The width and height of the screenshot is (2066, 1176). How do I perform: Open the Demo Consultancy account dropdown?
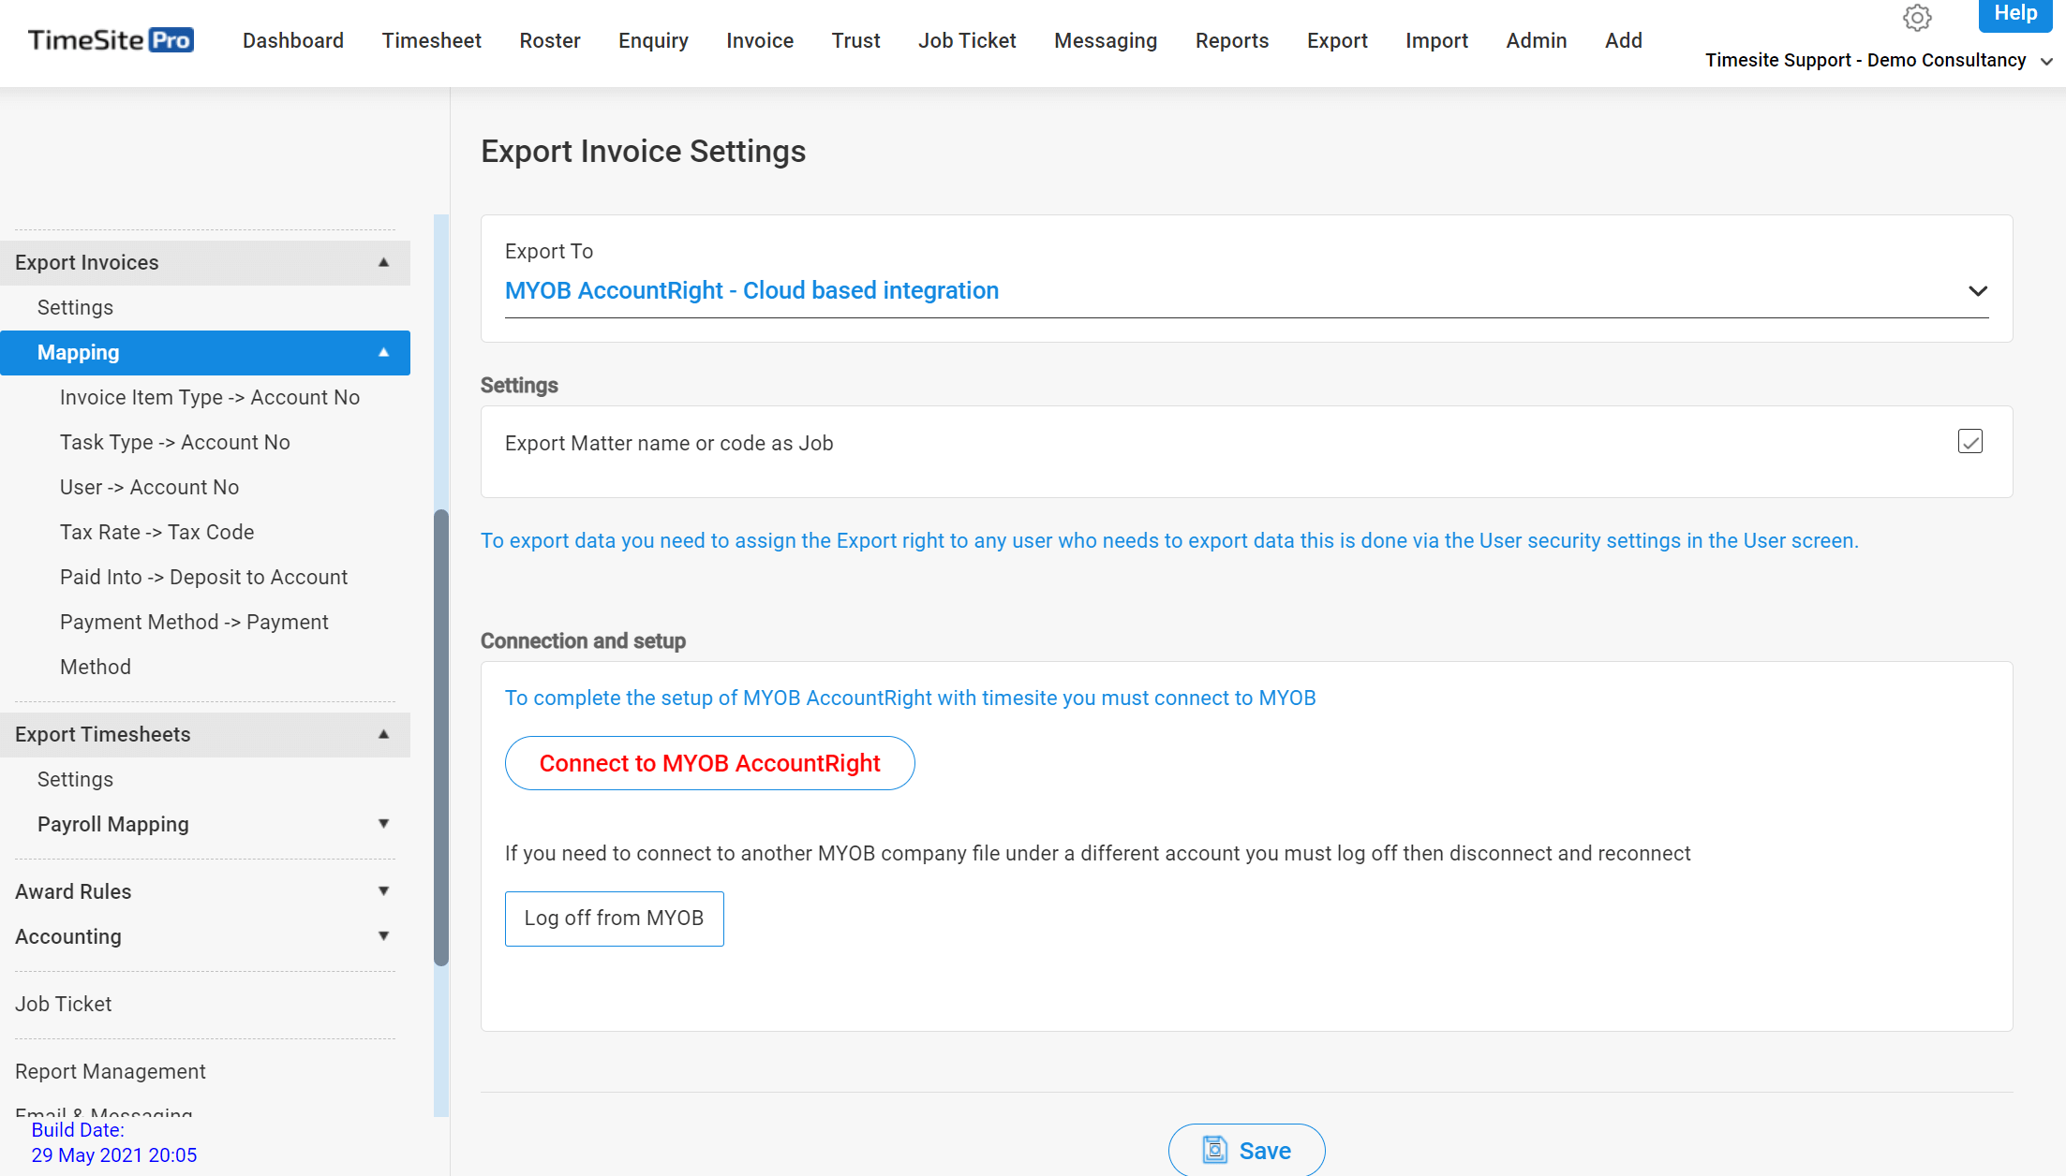pyautogui.click(x=1878, y=61)
